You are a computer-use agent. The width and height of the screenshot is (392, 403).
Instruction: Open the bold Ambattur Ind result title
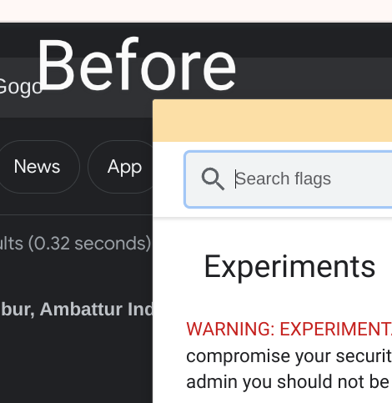pos(77,310)
